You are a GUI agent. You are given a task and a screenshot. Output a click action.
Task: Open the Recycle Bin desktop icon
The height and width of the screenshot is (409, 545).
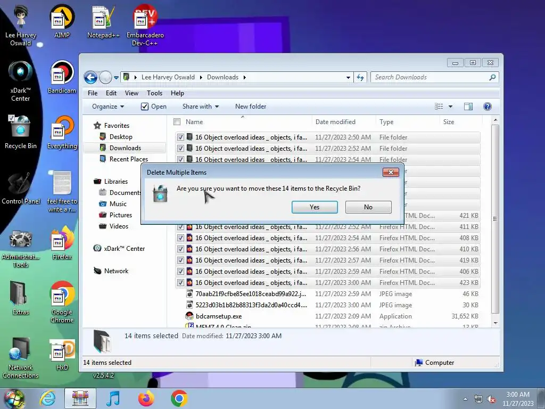[21, 132]
